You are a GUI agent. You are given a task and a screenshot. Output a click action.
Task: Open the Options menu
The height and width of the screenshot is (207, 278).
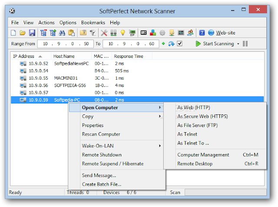tap(68, 23)
